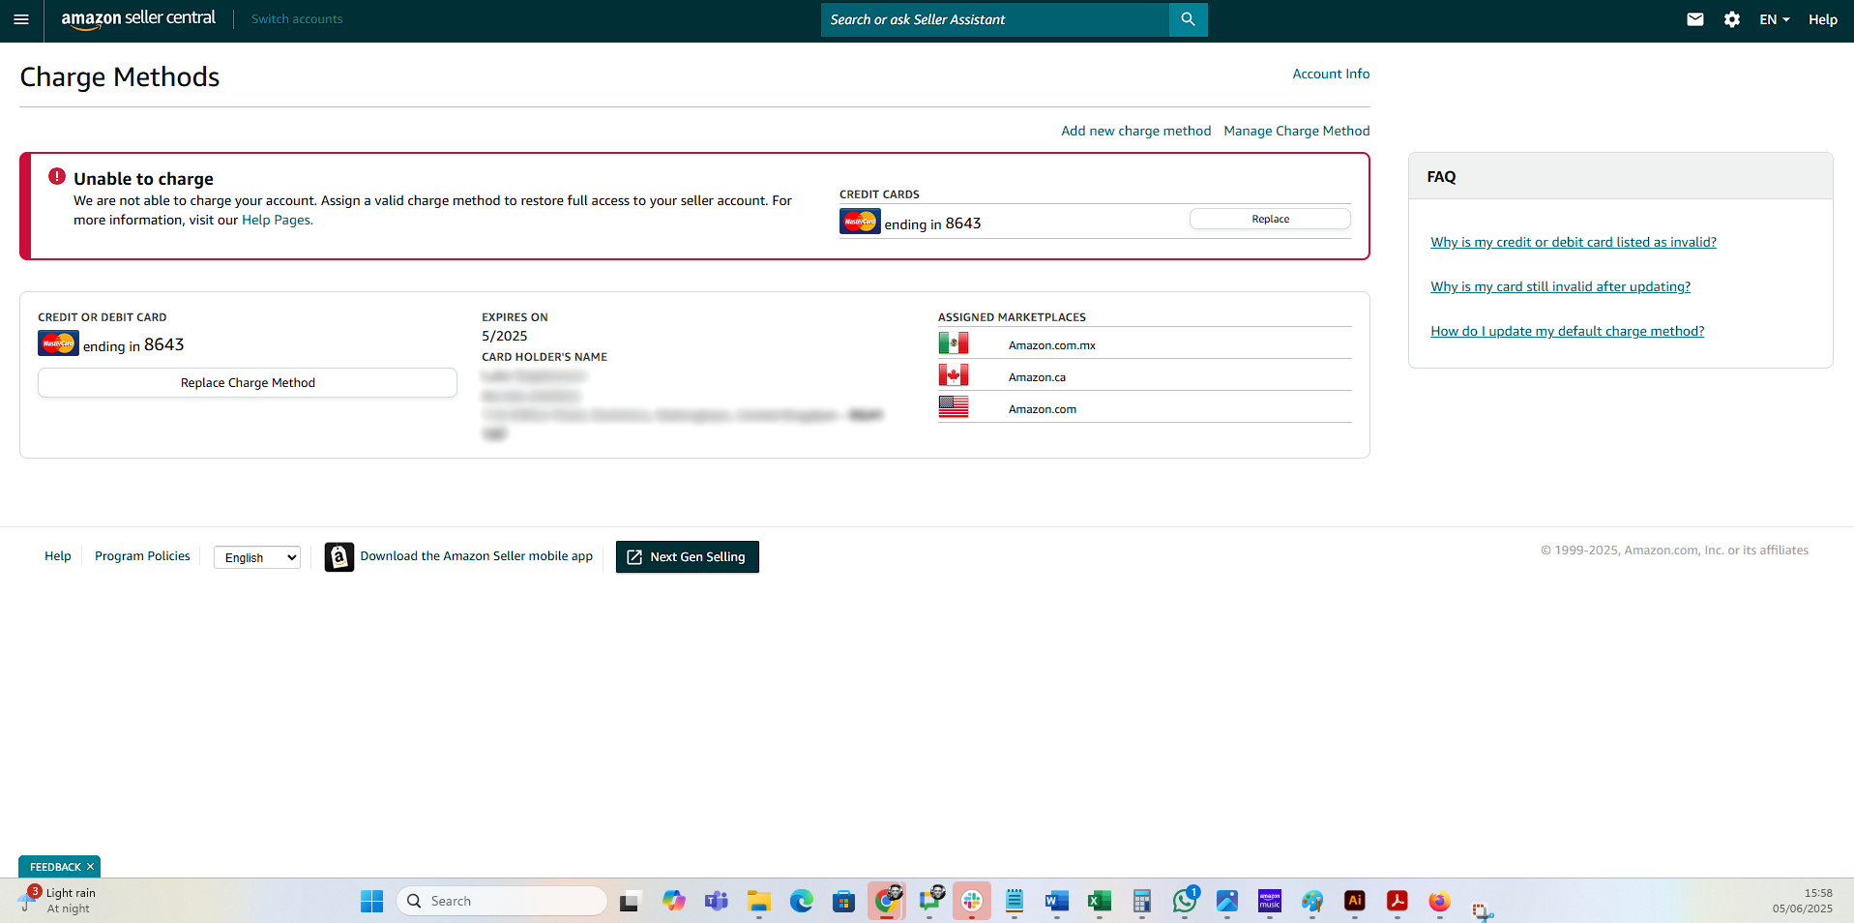Image resolution: width=1854 pixels, height=923 pixels.
Task: Open Firefox from the taskbar
Action: tap(1439, 902)
